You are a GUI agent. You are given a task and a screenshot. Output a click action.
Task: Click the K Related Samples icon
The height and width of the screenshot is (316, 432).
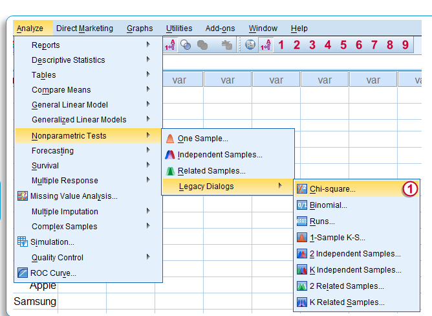pos(301,302)
